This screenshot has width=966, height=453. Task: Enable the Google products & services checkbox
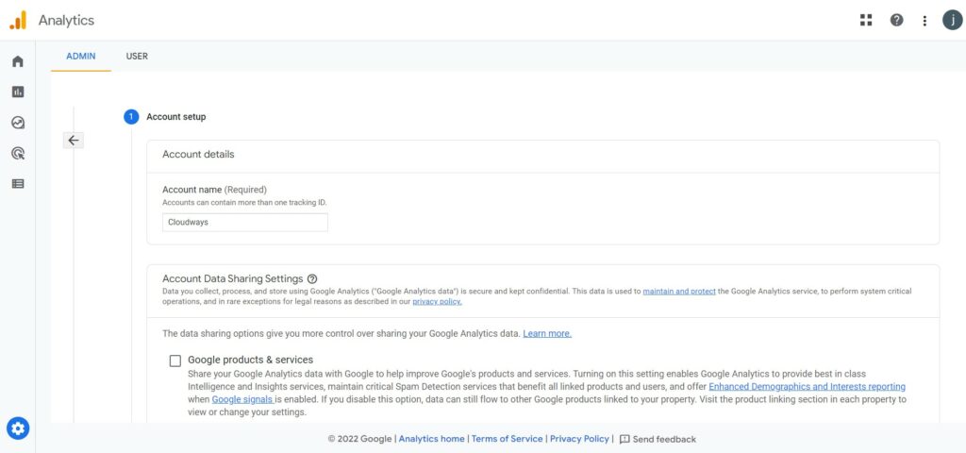175,361
